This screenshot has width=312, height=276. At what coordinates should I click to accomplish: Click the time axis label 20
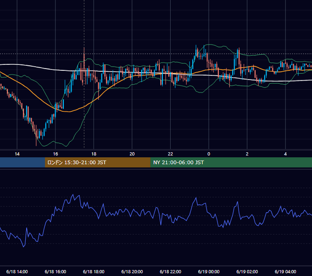pos(132,154)
